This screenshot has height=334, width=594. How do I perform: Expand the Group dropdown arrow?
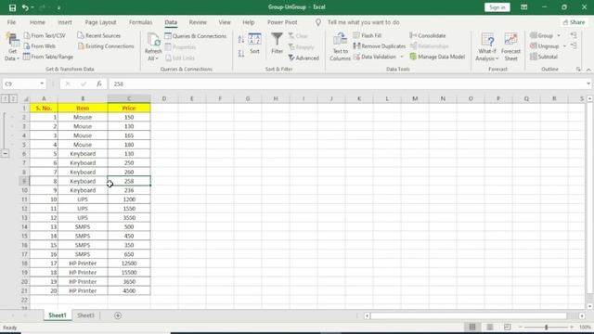coord(559,35)
